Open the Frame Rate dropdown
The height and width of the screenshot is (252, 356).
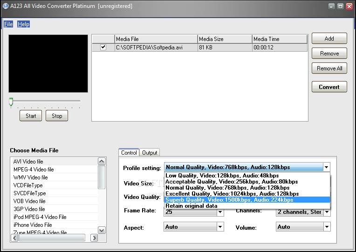[x=220, y=212]
